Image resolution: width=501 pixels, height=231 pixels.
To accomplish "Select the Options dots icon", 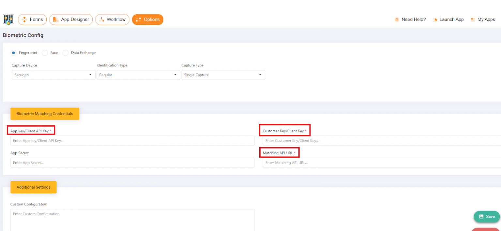I will [139, 19].
